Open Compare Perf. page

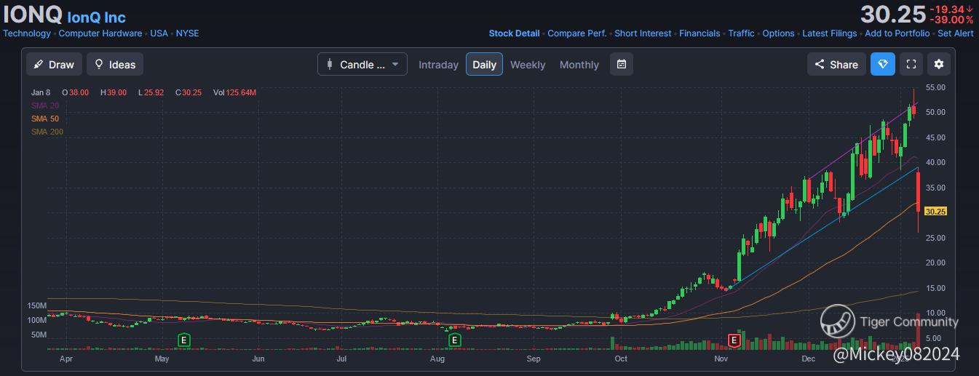click(577, 33)
